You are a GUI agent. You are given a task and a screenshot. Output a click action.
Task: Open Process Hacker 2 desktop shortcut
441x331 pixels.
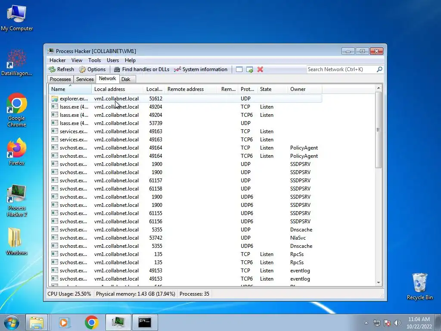(x=17, y=200)
